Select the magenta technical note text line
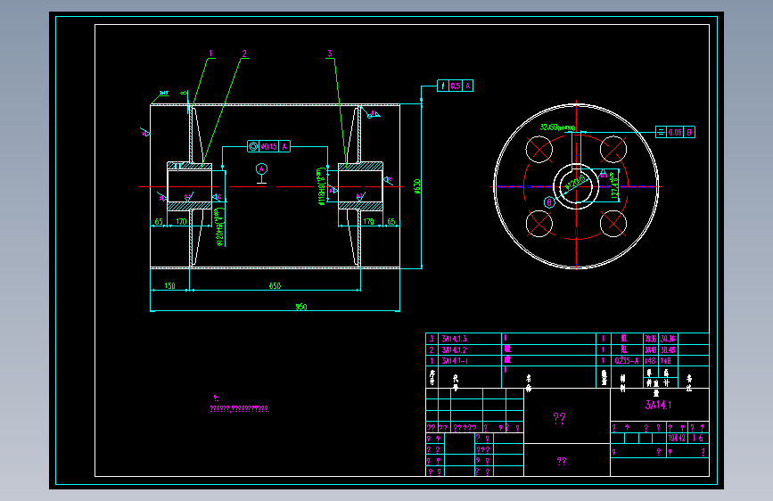Screen dimensions: 773x501 click(240, 408)
